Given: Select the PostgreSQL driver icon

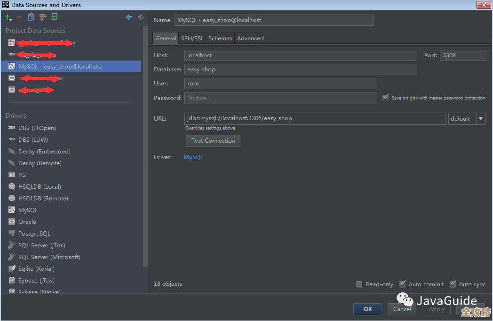Looking at the screenshot, I should click(x=12, y=234).
